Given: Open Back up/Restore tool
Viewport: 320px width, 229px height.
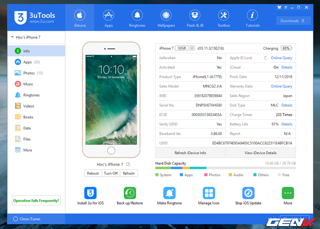Looking at the screenshot, I should point(130,193).
